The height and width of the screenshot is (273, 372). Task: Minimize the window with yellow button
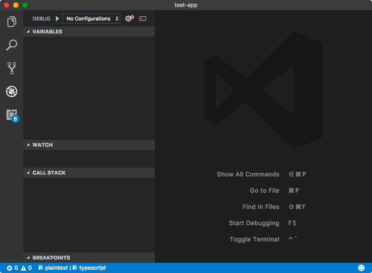[x=16, y=5]
